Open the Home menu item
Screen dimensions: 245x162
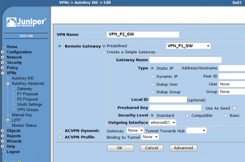tap(12, 47)
